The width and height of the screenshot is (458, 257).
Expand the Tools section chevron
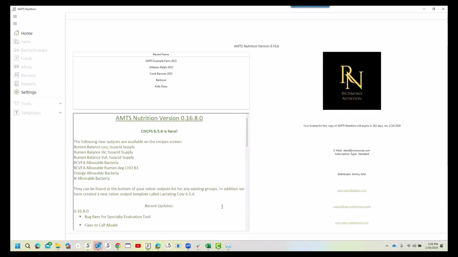coord(60,104)
